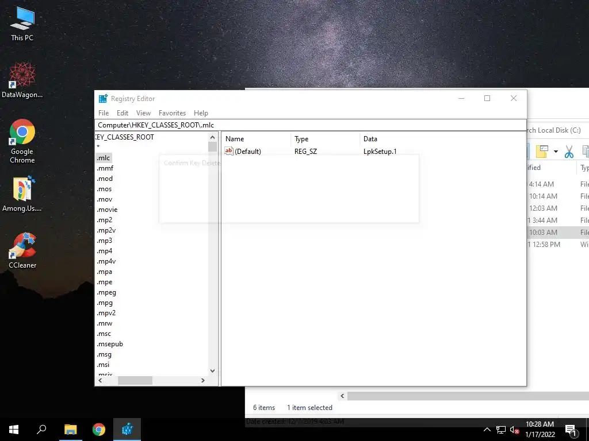
Task: Open the Edit menu in Registry Editor
Action: pyautogui.click(x=122, y=113)
